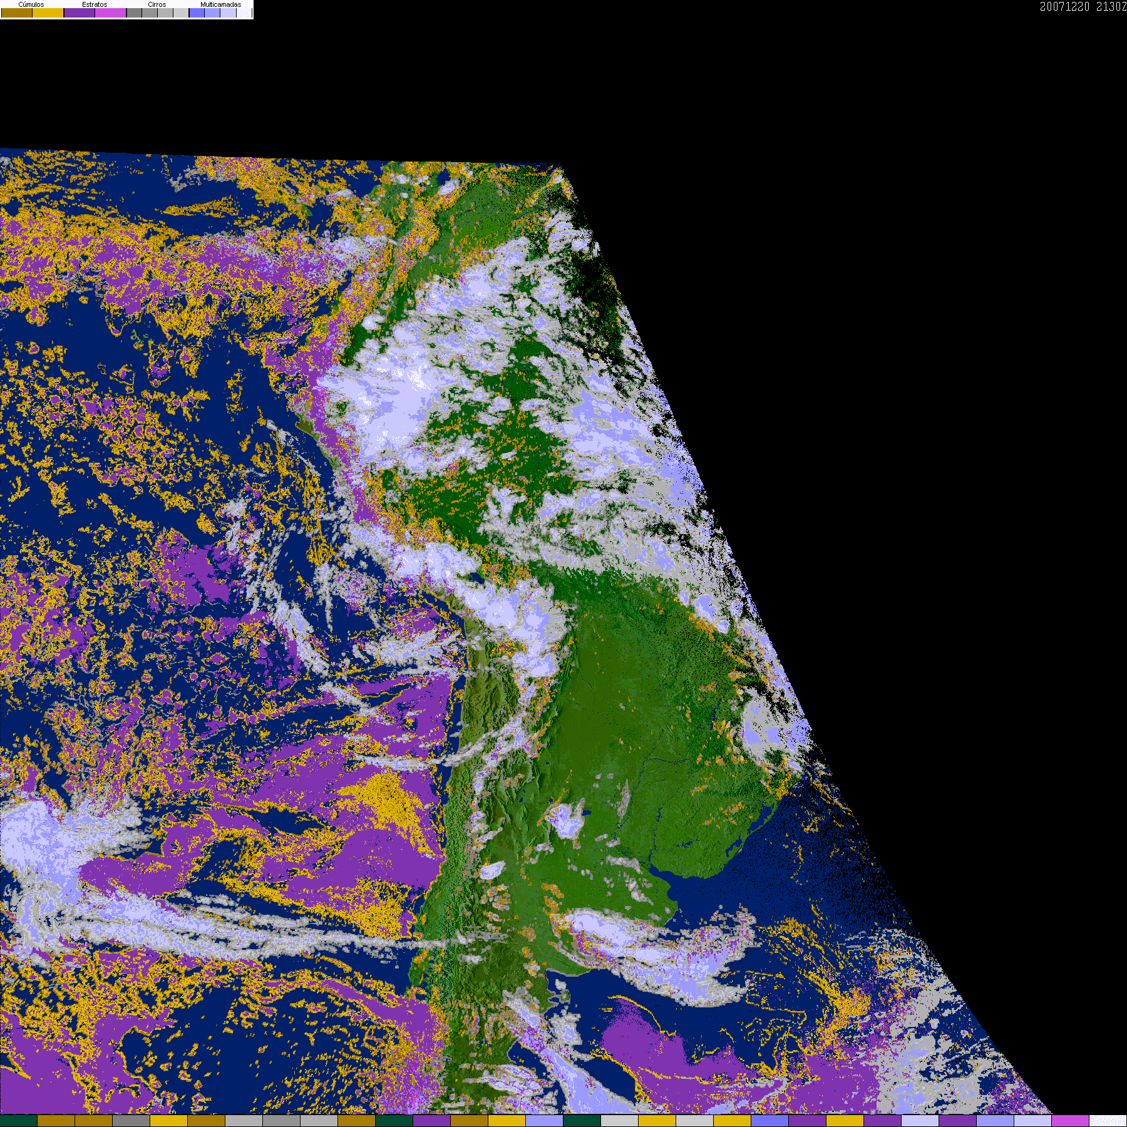Screen dimensions: 1127x1127
Task: Click the darkest blue Multicamadas legend swatch
Action: point(197,13)
